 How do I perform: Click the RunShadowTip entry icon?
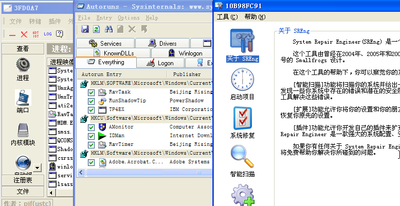(x=102, y=101)
